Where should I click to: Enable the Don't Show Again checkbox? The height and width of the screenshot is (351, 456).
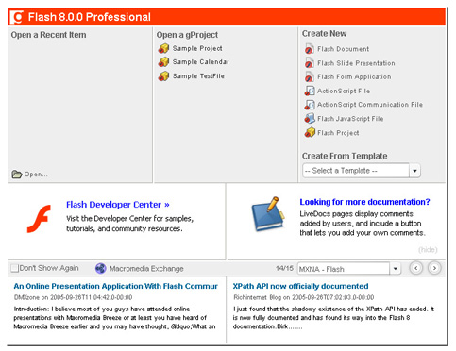click(x=14, y=268)
